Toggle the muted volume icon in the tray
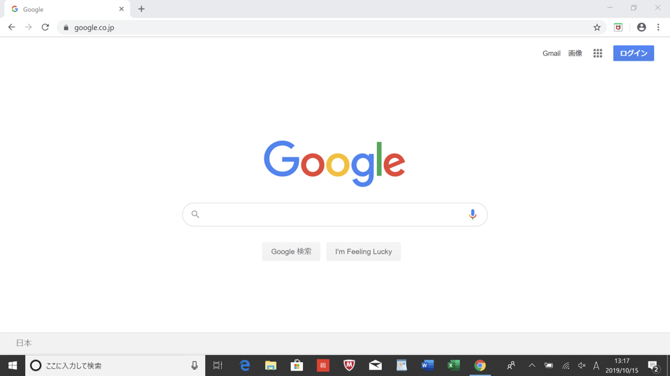This screenshot has width=670, height=376. point(581,366)
